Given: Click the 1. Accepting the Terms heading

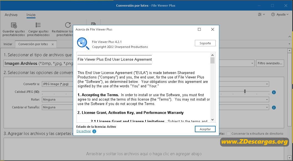Looking at the screenshot, I should 98,95.
